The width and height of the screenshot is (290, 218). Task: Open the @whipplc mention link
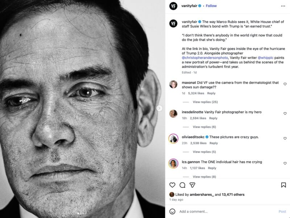coord(267,57)
